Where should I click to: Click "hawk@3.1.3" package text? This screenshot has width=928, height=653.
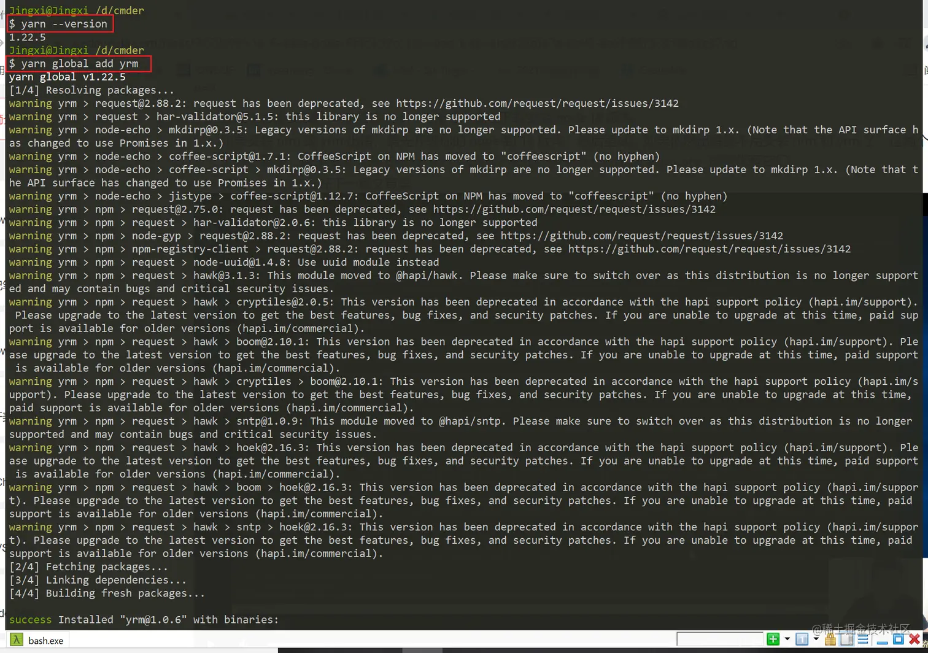(x=227, y=276)
